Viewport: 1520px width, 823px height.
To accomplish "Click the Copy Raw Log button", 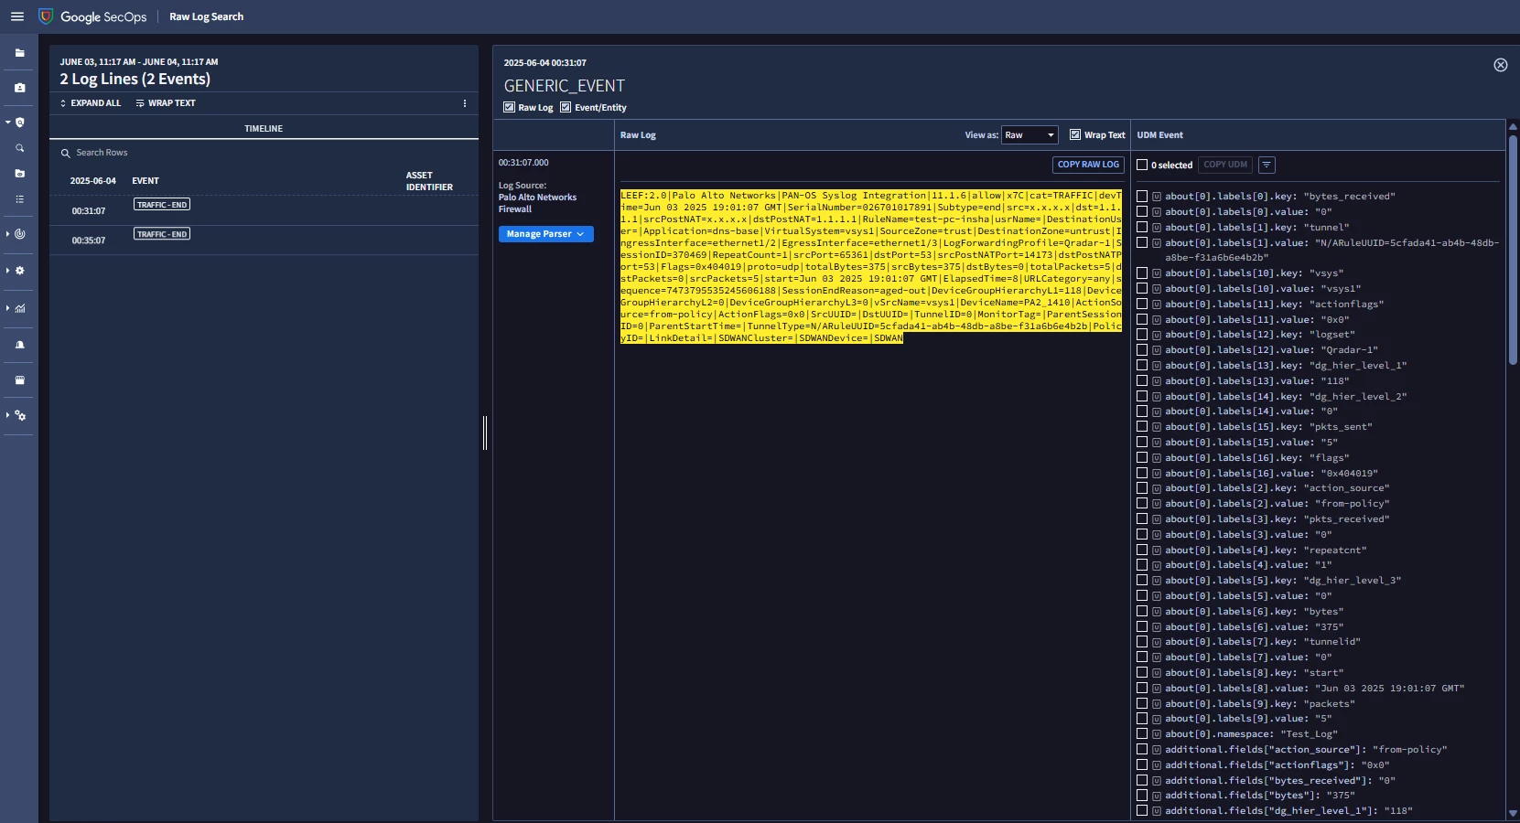I will (x=1088, y=165).
